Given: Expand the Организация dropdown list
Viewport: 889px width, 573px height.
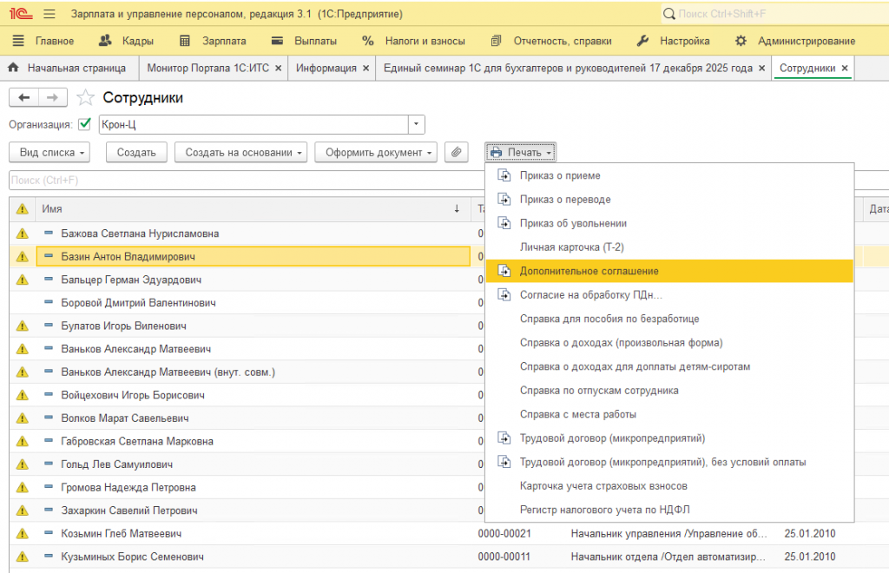Looking at the screenshot, I should pyautogui.click(x=417, y=124).
